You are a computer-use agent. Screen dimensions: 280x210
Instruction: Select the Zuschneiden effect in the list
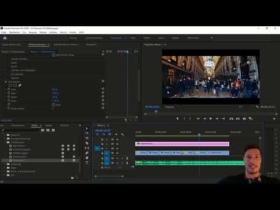click(18, 160)
